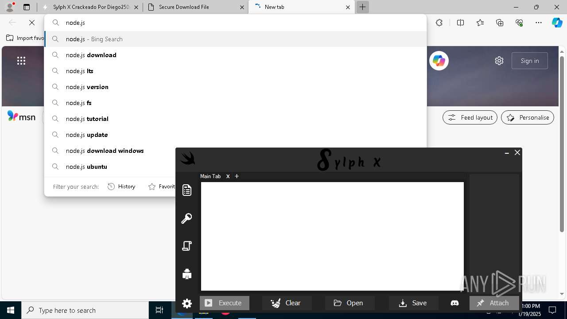Clear the script editor in Sylph X
The image size is (567, 319).
(287, 303)
